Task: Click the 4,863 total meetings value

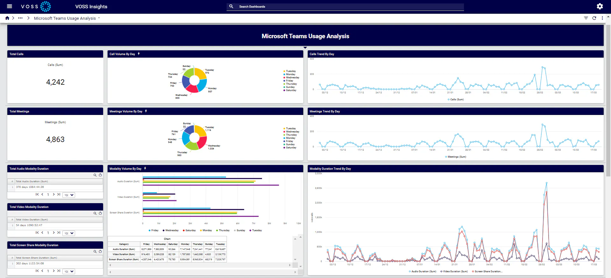Action: (55, 139)
